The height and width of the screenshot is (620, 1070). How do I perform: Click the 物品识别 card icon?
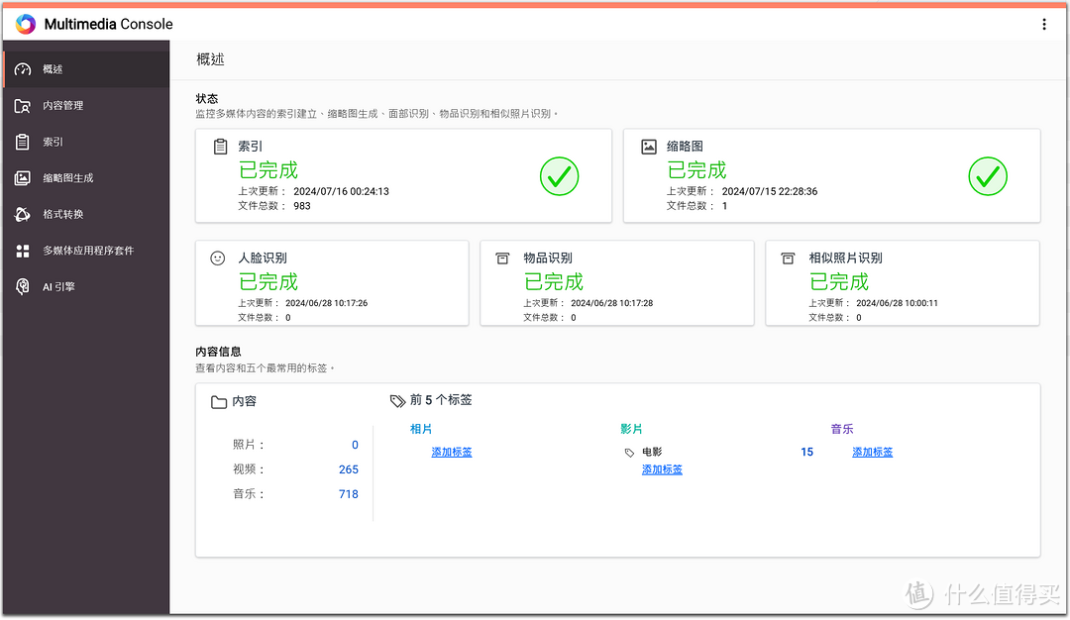point(502,257)
